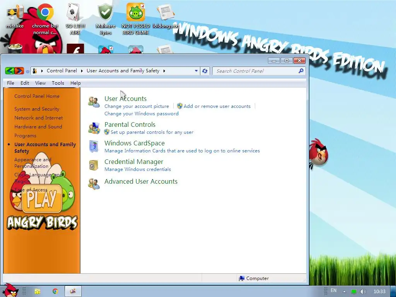Click Set up parental controls for any user
The height and width of the screenshot is (297, 396).
152,132
